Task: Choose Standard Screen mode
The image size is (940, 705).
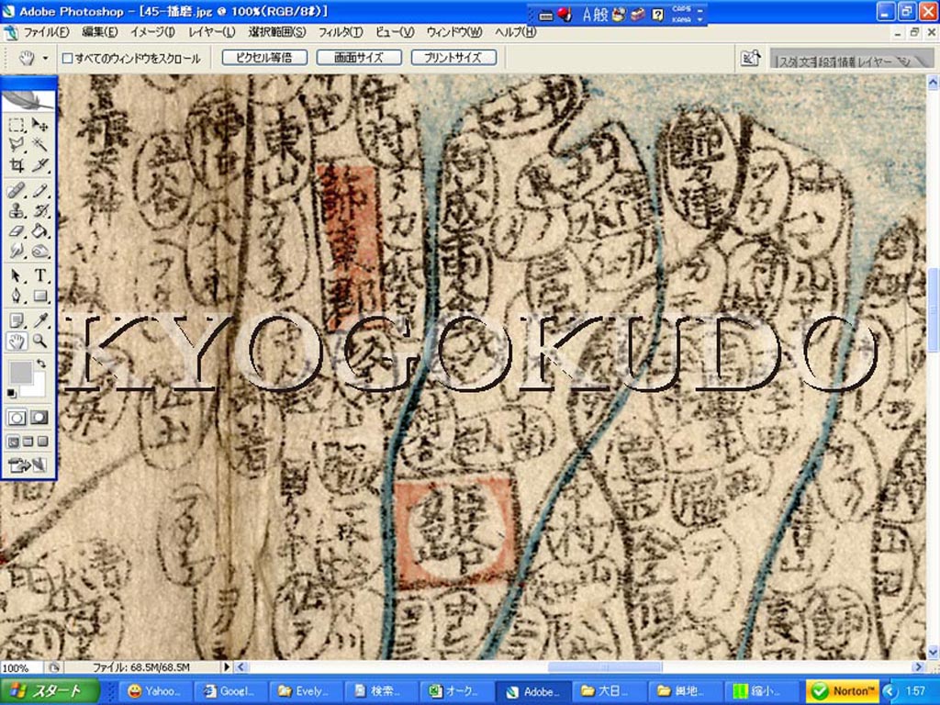Action: (13, 442)
